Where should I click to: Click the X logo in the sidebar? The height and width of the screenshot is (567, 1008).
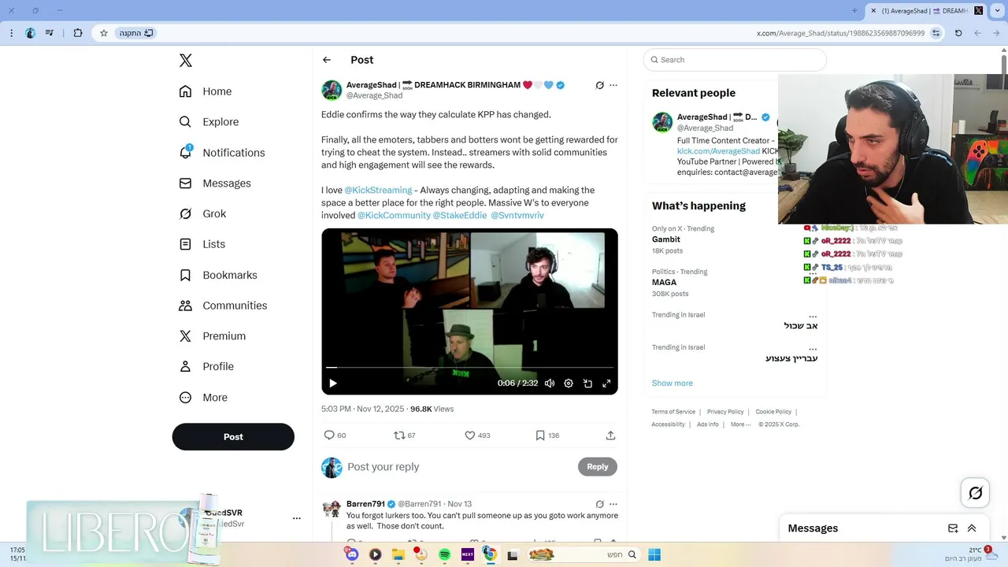tap(185, 61)
